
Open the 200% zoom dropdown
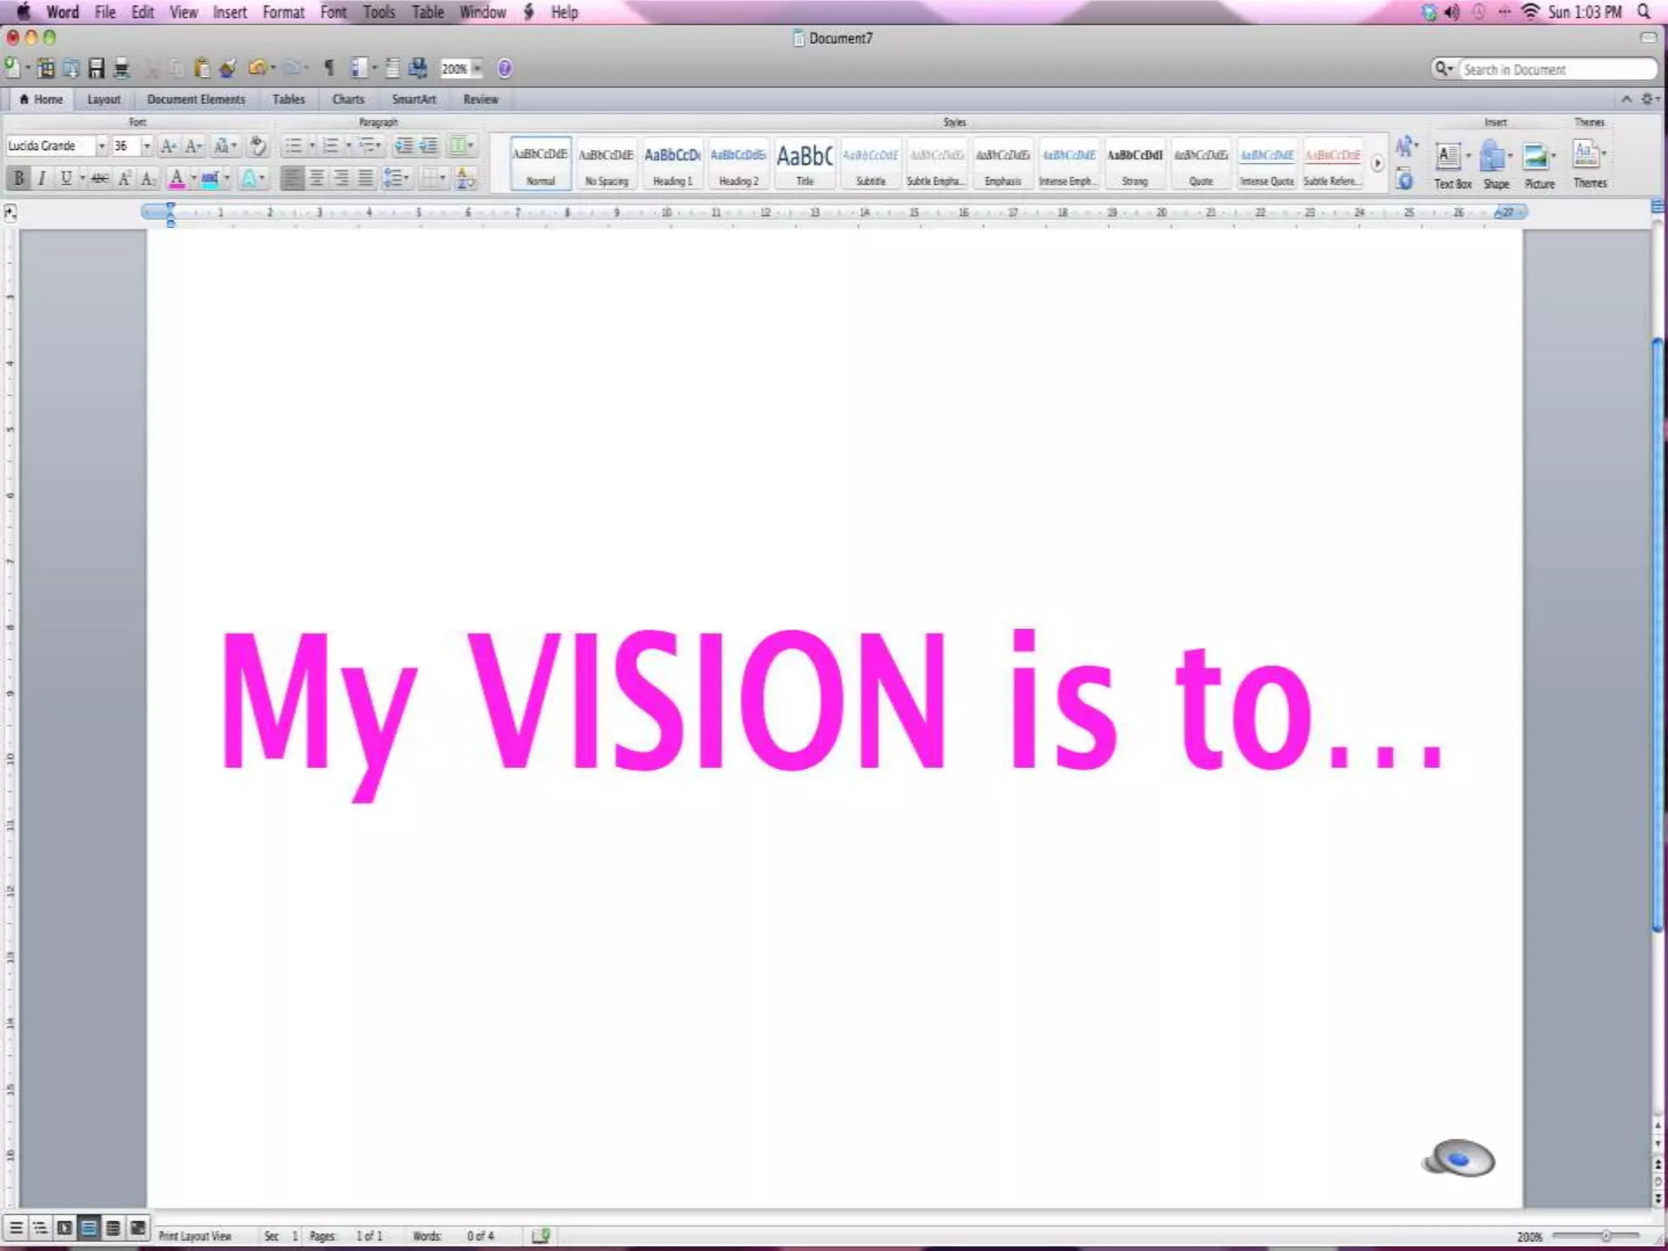tap(477, 69)
